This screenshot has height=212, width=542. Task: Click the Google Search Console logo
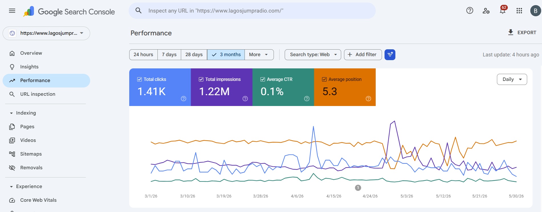[69, 12]
